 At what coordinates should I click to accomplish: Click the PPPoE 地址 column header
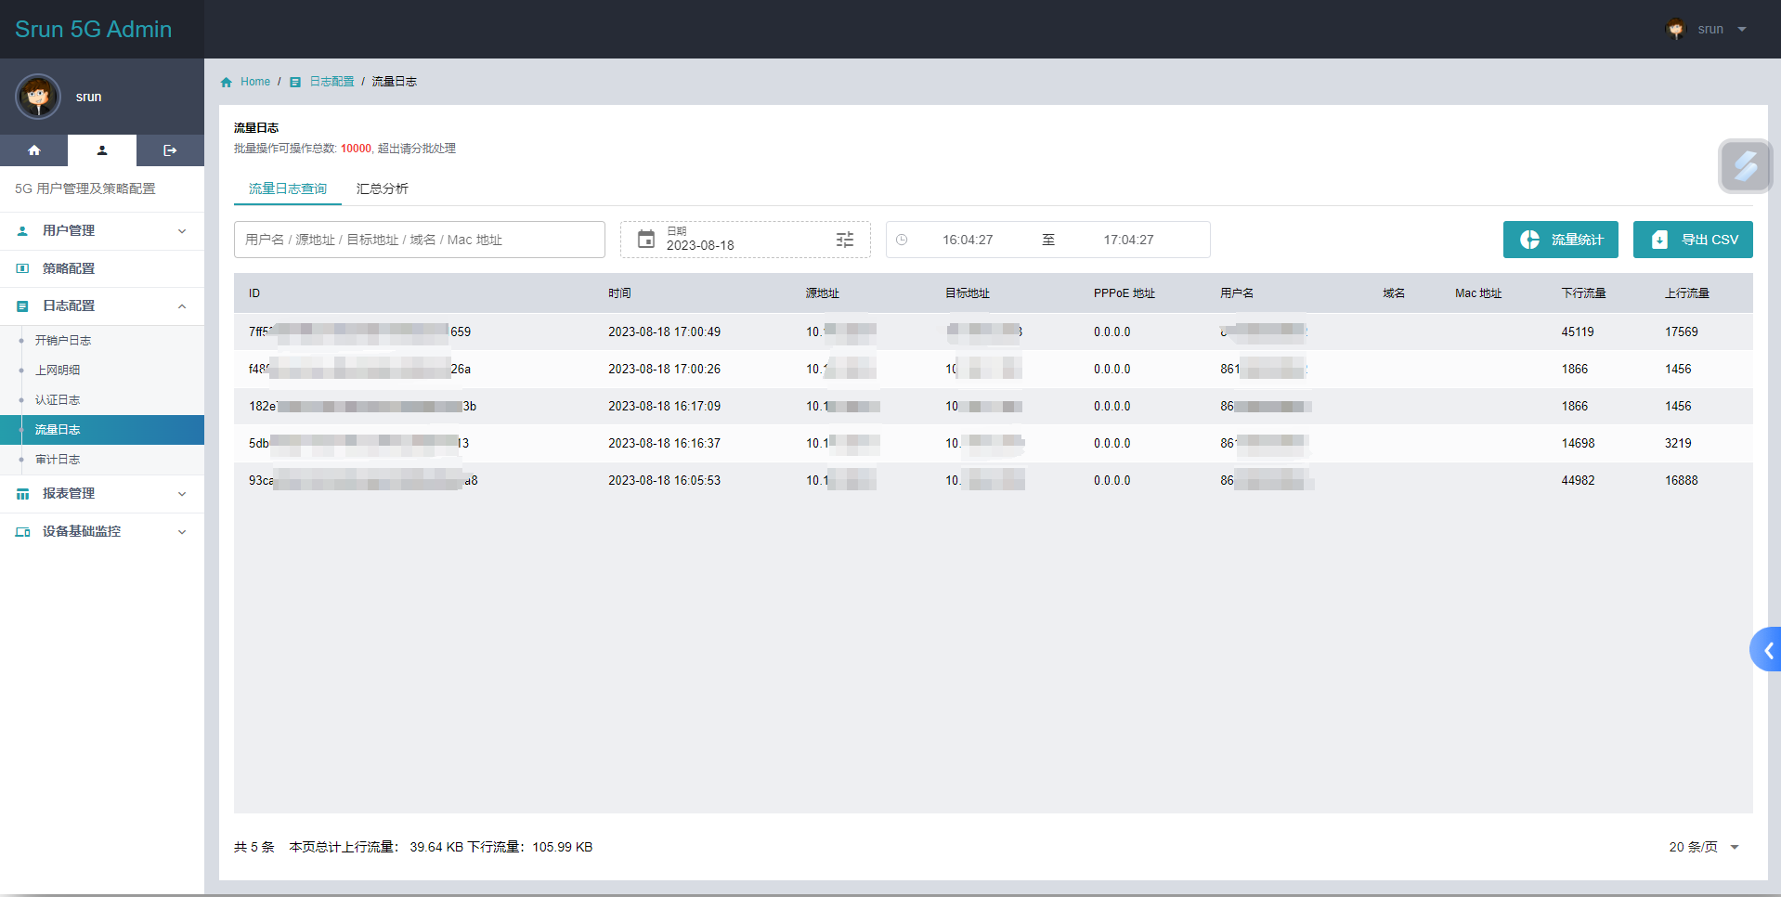click(x=1124, y=293)
